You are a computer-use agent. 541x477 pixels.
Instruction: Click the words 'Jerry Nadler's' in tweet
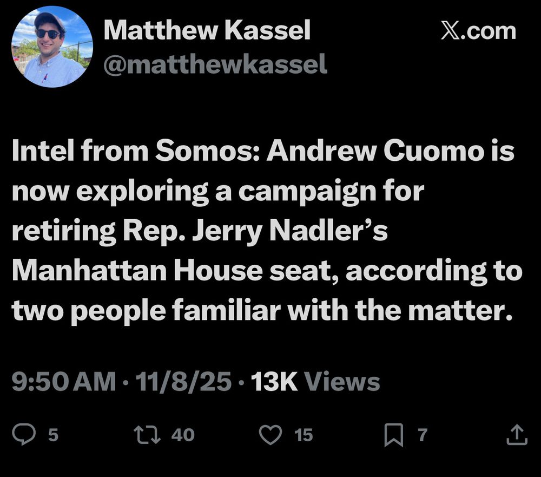point(290,231)
